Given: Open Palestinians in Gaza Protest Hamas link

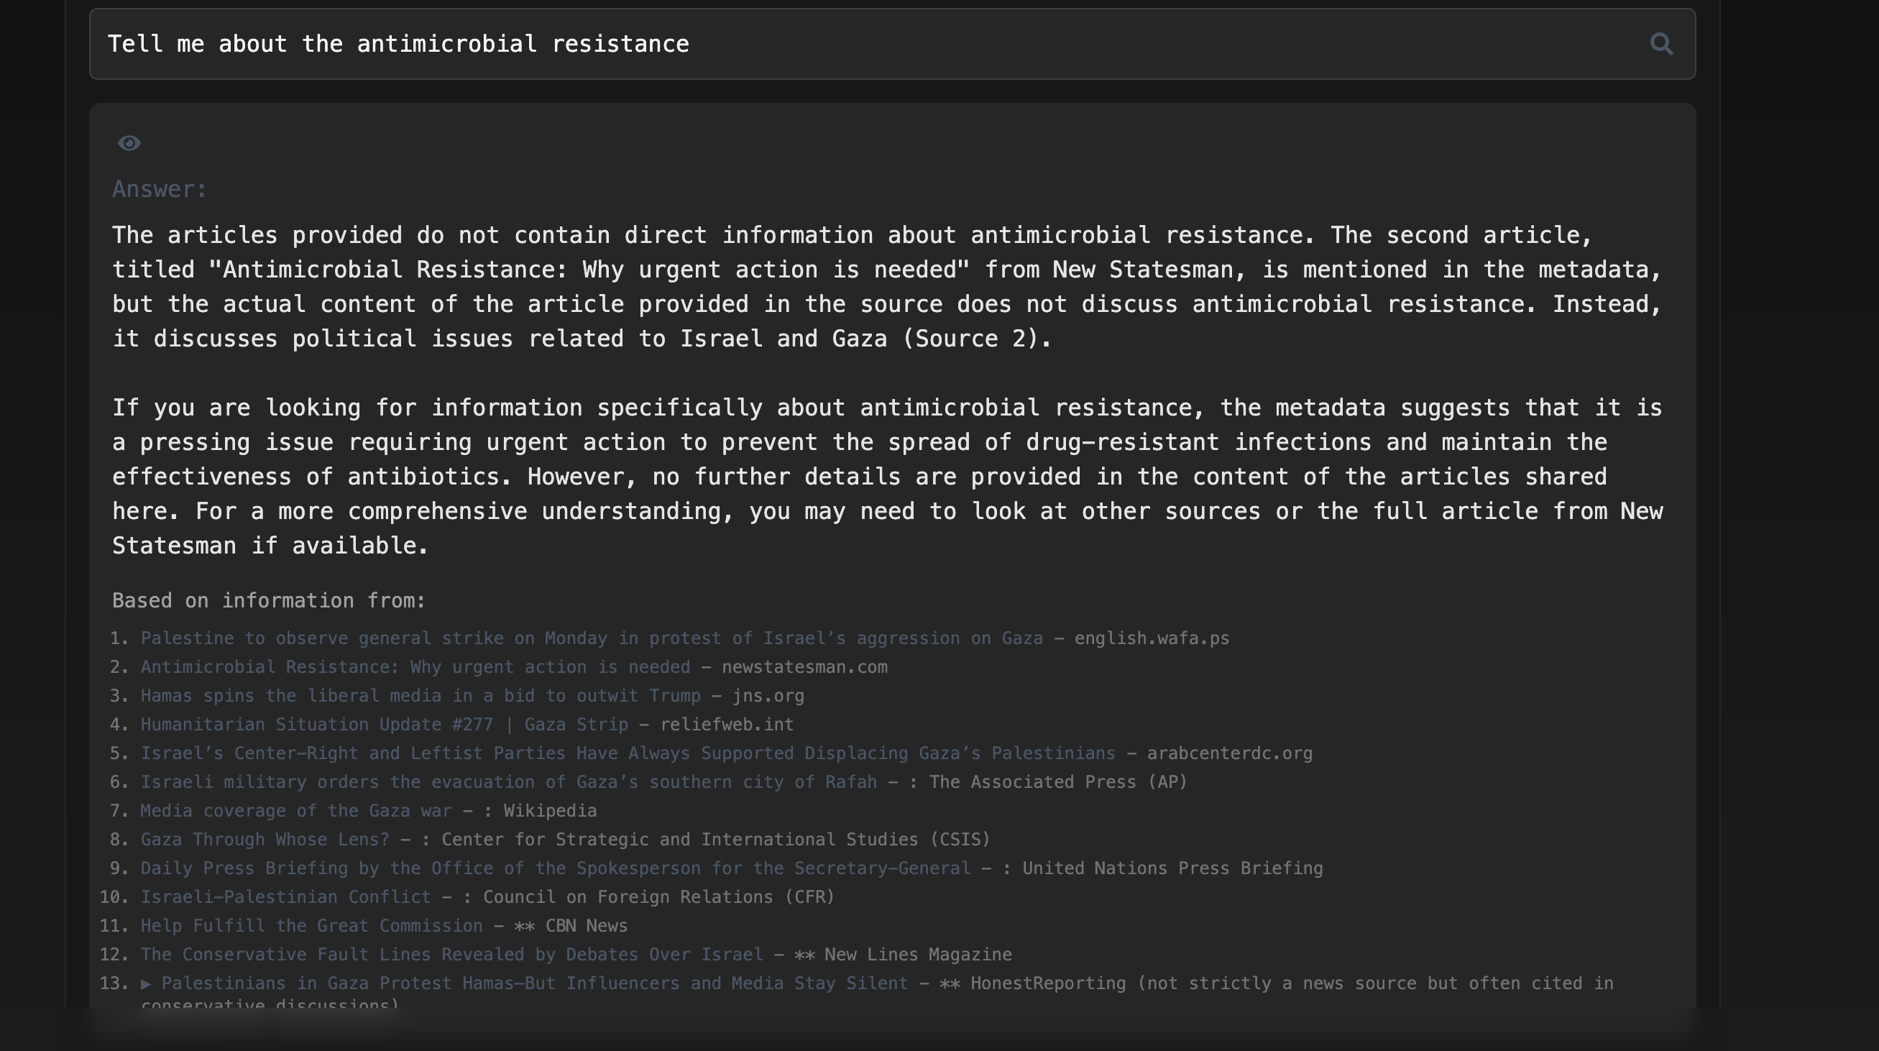Looking at the screenshot, I should click(534, 983).
